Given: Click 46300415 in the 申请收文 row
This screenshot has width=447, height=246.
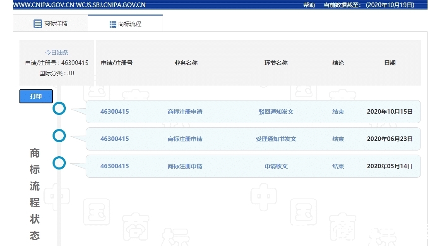Looking at the screenshot, I should click(x=115, y=166).
